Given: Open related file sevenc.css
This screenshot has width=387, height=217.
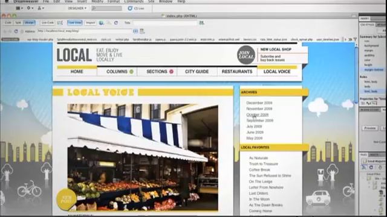Looking at the screenshot, I should click(250, 39).
